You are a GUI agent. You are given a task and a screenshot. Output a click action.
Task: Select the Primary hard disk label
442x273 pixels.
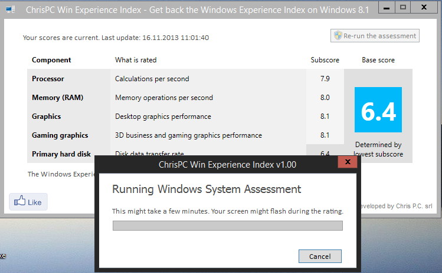(61, 154)
